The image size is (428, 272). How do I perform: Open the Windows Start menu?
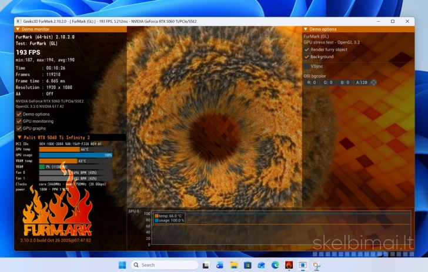coord(122,265)
